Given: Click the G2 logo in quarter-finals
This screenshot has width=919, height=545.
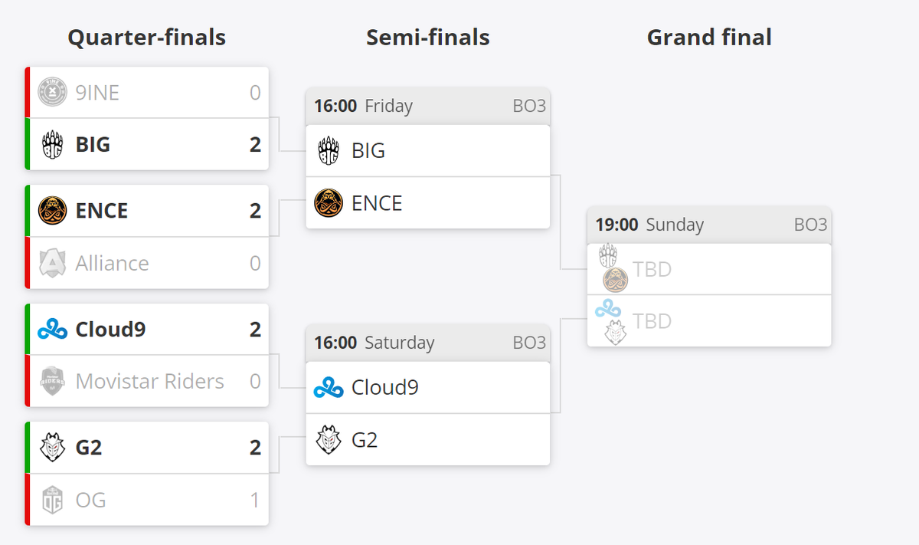Looking at the screenshot, I should pos(52,448).
